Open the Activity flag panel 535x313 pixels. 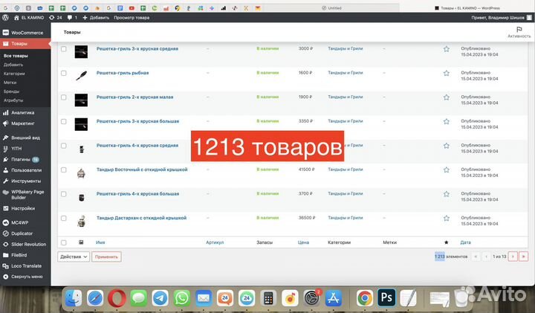[x=519, y=32]
